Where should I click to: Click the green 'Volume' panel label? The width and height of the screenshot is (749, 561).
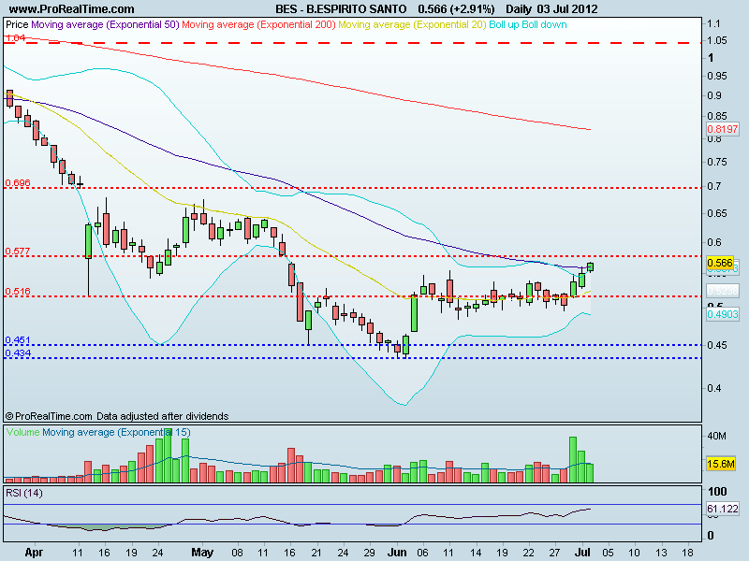click(x=22, y=432)
